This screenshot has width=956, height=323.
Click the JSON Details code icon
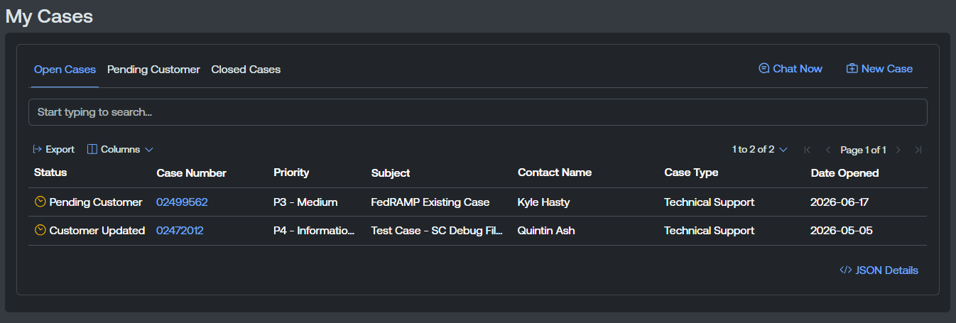846,270
